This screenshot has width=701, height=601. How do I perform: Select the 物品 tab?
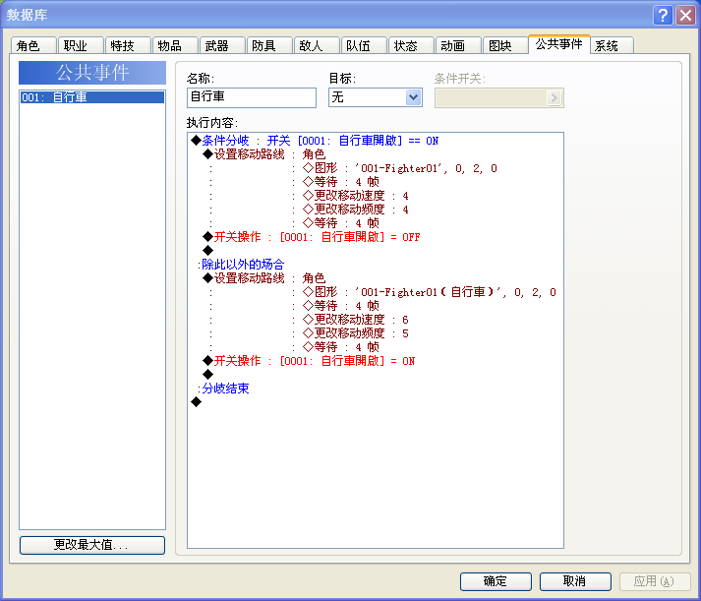tap(175, 45)
